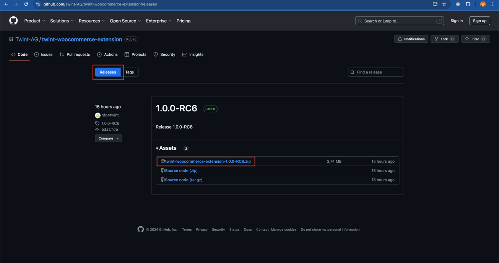The width and height of the screenshot is (499, 263).
Task: Select the Releases button
Action: tap(108, 72)
